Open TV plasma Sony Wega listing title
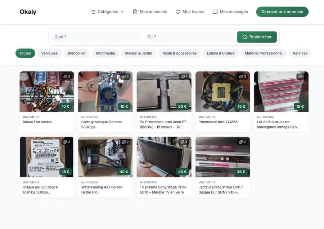The width and height of the screenshot is (324, 229). [163, 190]
